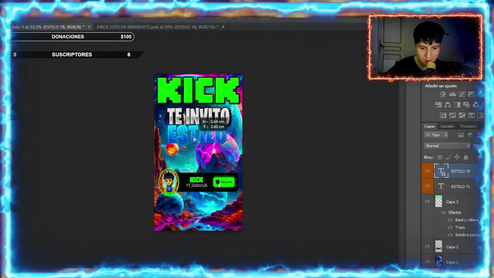Click the Añadir un ajuste heading
This screenshot has width=494, height=278.
pos(441,86)
